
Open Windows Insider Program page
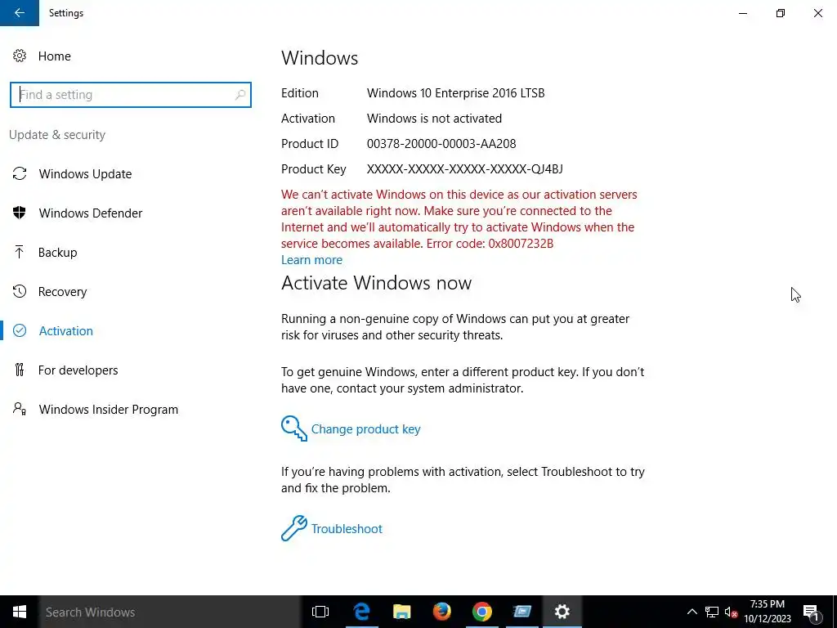coord(109,410)
